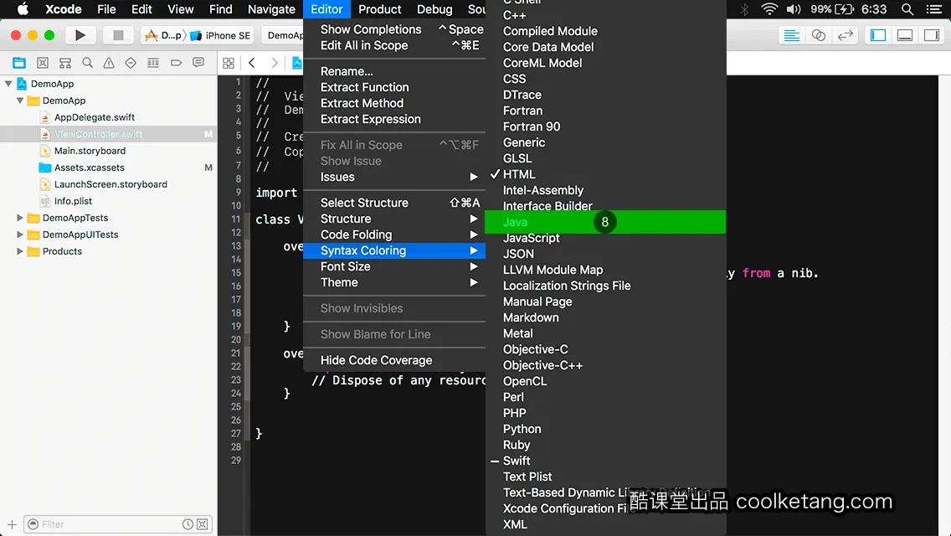Open Info.plist file

click(x=73, y=201)
